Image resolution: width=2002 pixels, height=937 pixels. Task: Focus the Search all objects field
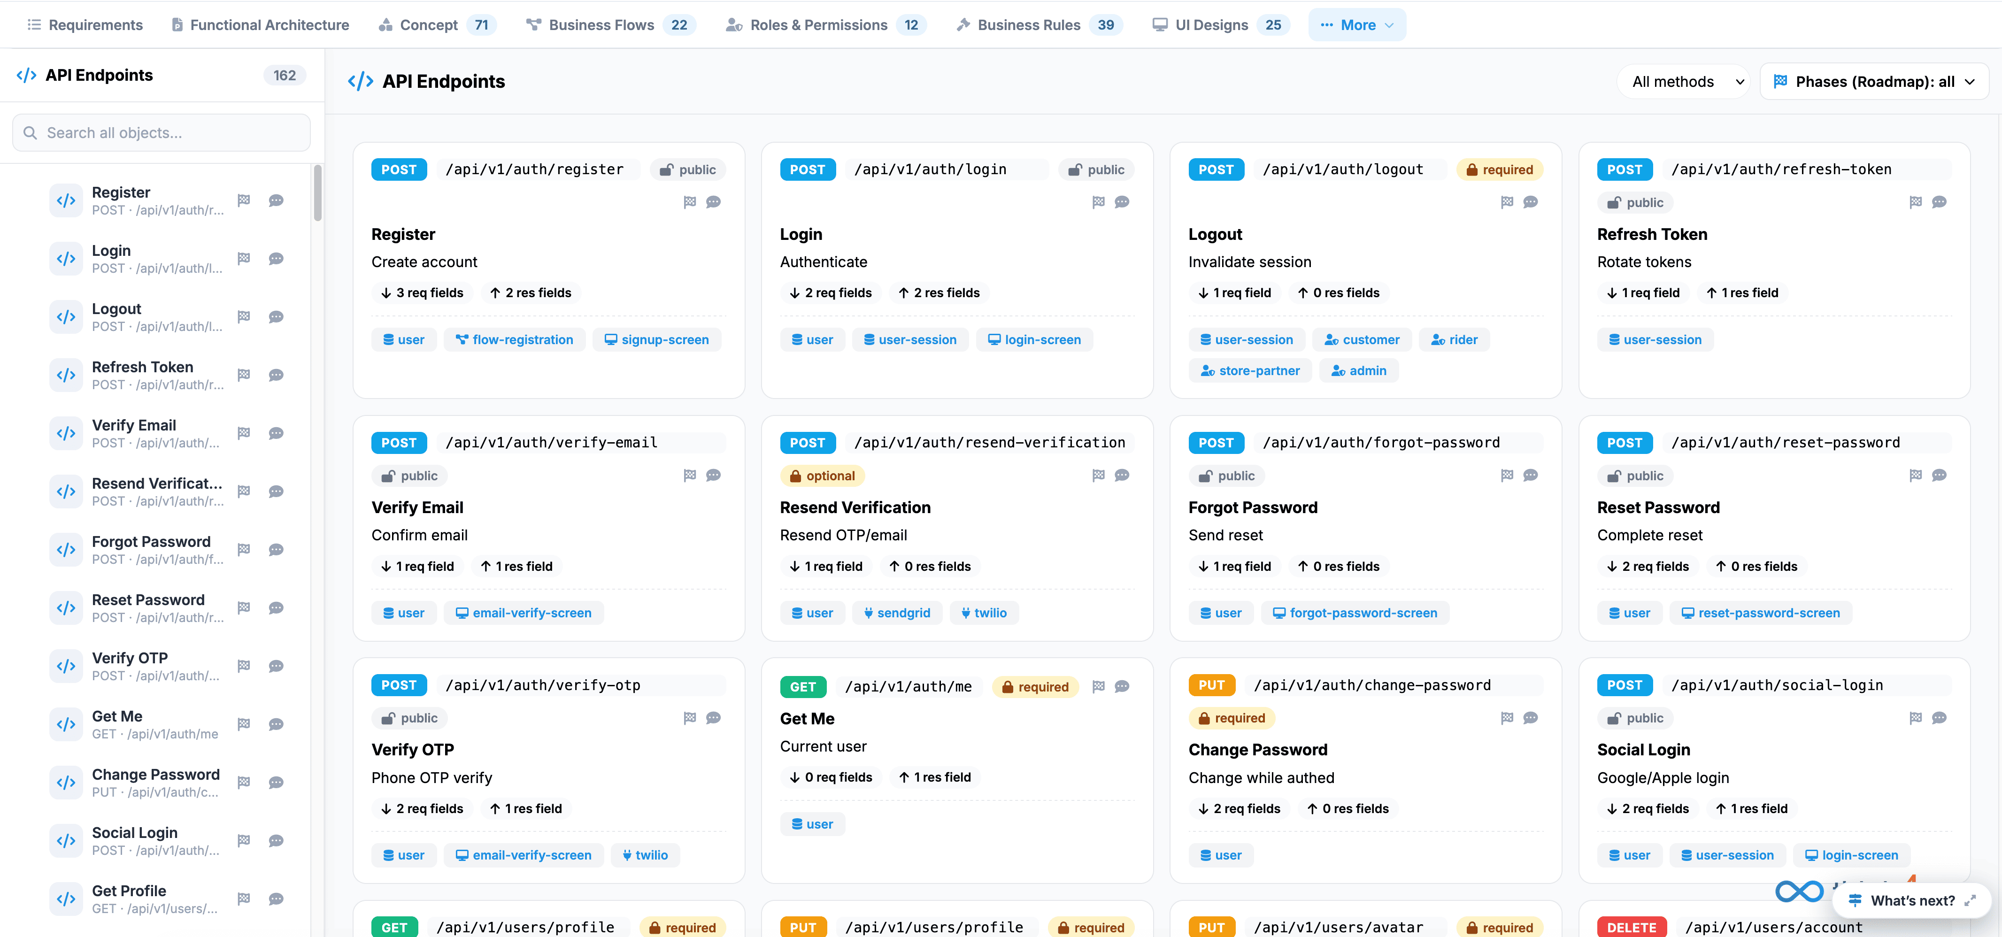[162, 133]
